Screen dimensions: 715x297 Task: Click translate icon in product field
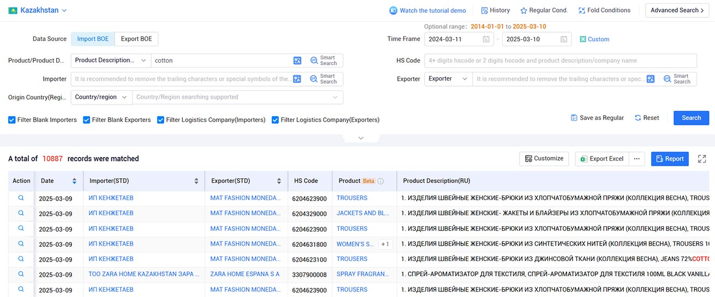pos(297,60)
